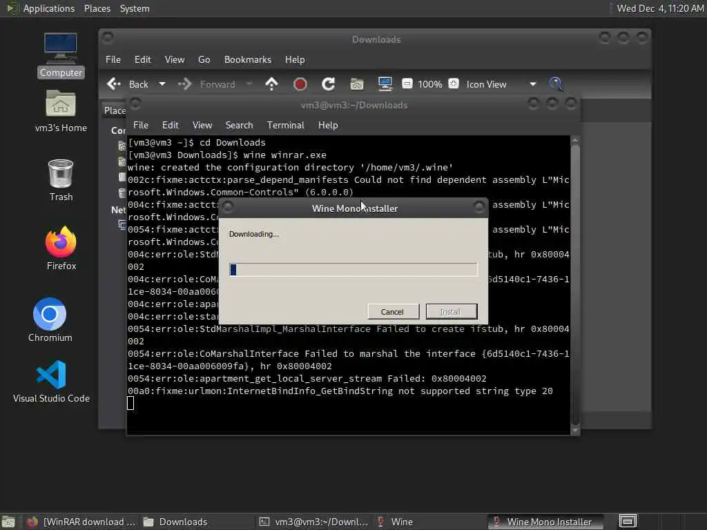Image resolution: width=707 pixels, height=530 pixels.
Task: Open window menu button of terminal
Action: [x=135, y=104]
